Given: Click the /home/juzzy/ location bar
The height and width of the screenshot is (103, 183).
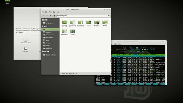Looking at the screenshot, I should (x=83, y=15).
